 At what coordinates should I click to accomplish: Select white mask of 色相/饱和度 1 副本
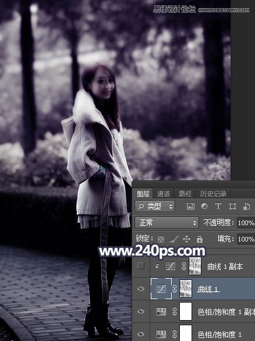(x=186, y=311)
